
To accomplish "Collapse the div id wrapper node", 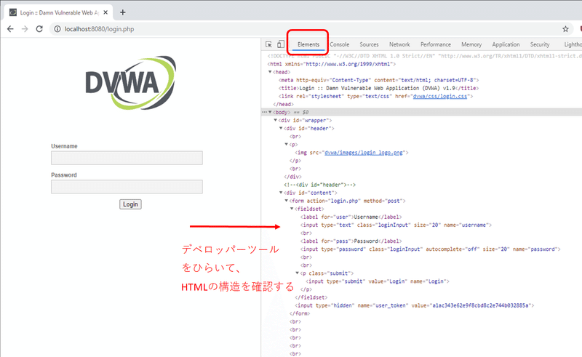I will (276, 120).
